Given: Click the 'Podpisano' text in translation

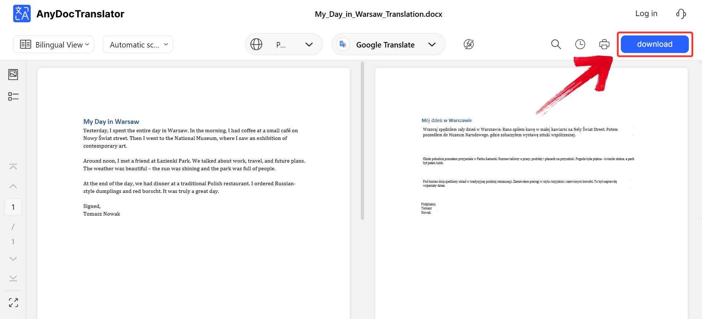Looking at the screenshot, I should click(x=429, y=204).
